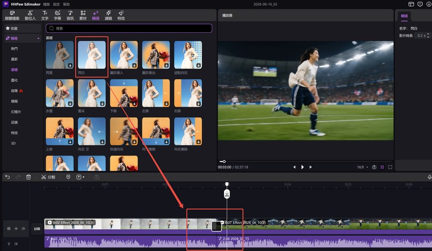Viewport: 432px width, 251px height.
Task: Click the transition search input field
Action: (129, 28)
